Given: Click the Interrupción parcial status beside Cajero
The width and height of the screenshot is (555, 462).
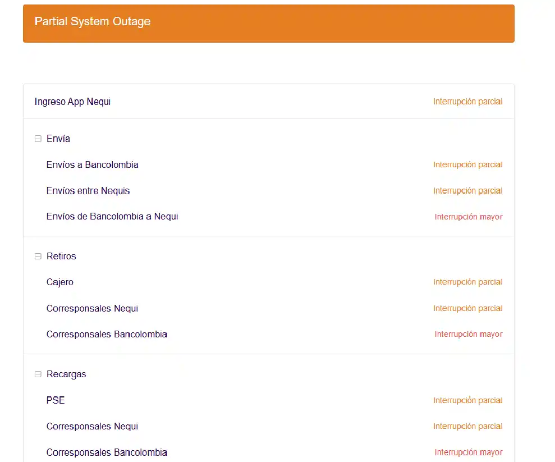Looking at the screenshot, I should tap(467, 282).
